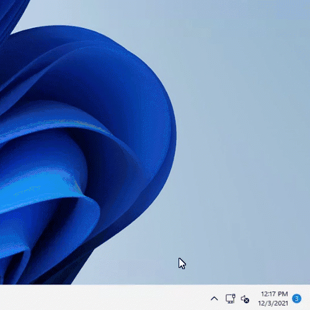The height and width of the screenshot is (310, 310).
Task: Click the 12:17 PM clock
Action: pos(274,294)
